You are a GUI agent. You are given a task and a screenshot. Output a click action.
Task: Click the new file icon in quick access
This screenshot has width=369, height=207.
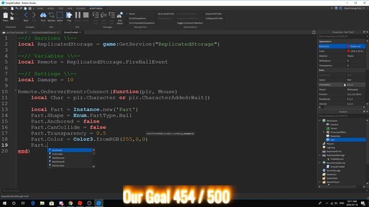12,9
